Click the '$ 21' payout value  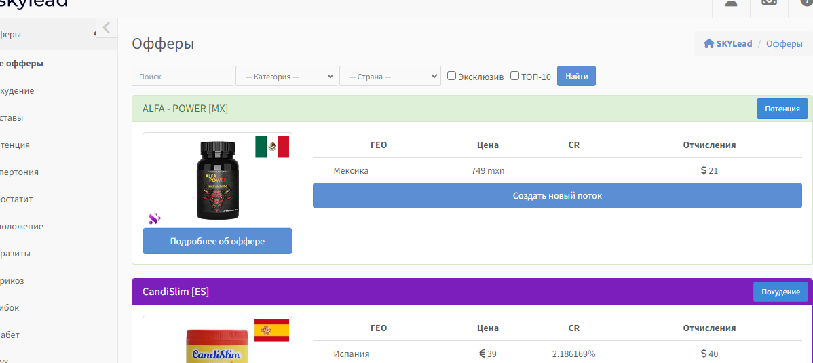[709, 170]
